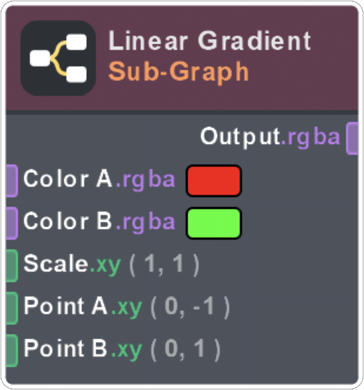Click the Scale.xy label
The width and height of the screenshot is (364, 390).
72,265
